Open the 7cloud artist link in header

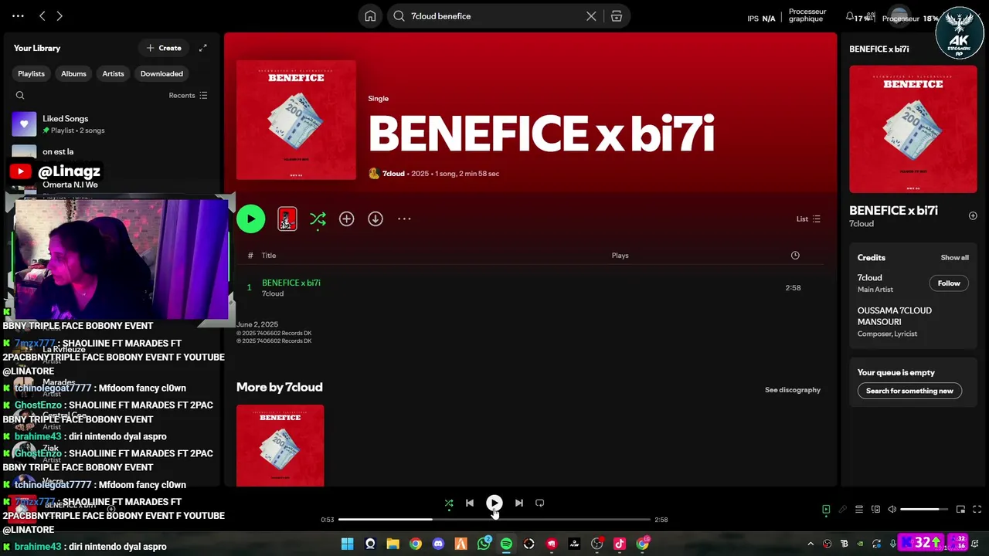pyautogui.click(x=393, y=174)
